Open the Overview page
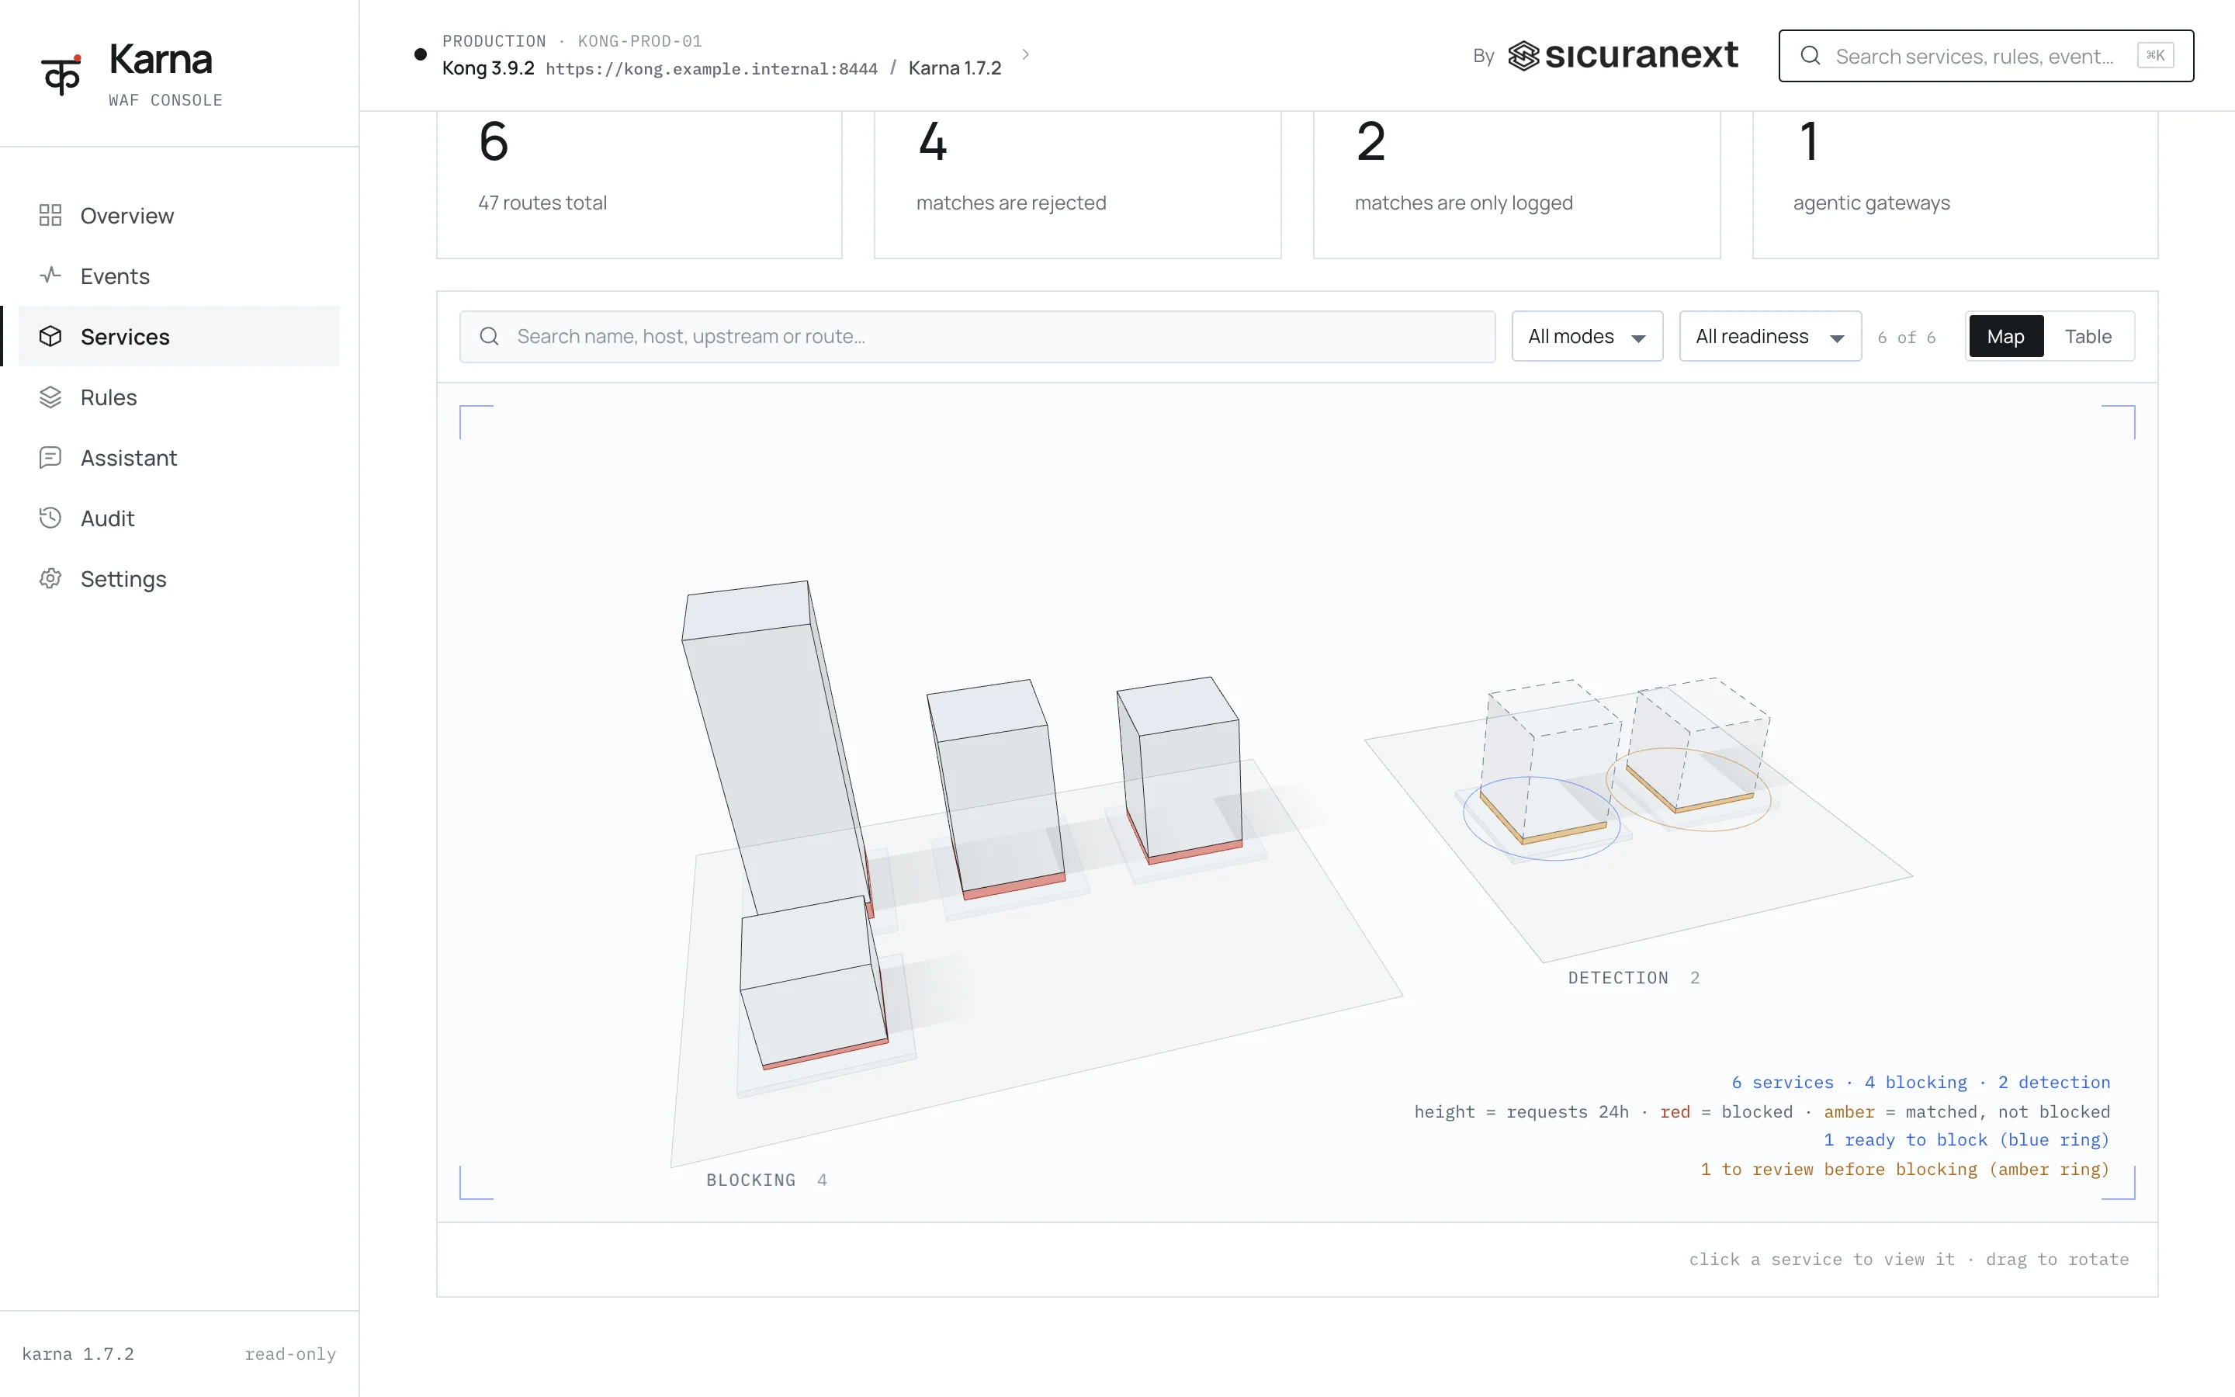The width and height of the screenshot is (2235, 1397). pos(179,215)
